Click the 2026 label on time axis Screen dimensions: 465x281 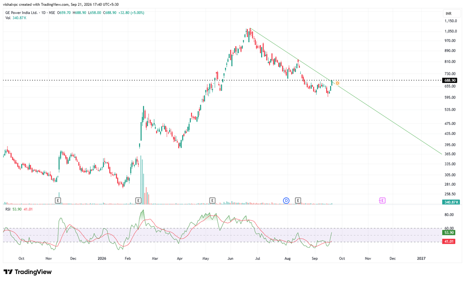click(102, 258)
